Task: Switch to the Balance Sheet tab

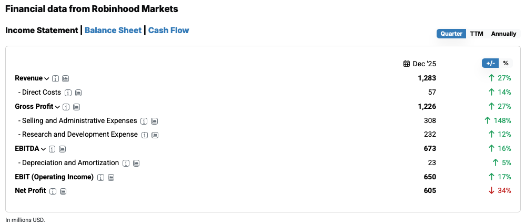Action: (x=113, y=30)
